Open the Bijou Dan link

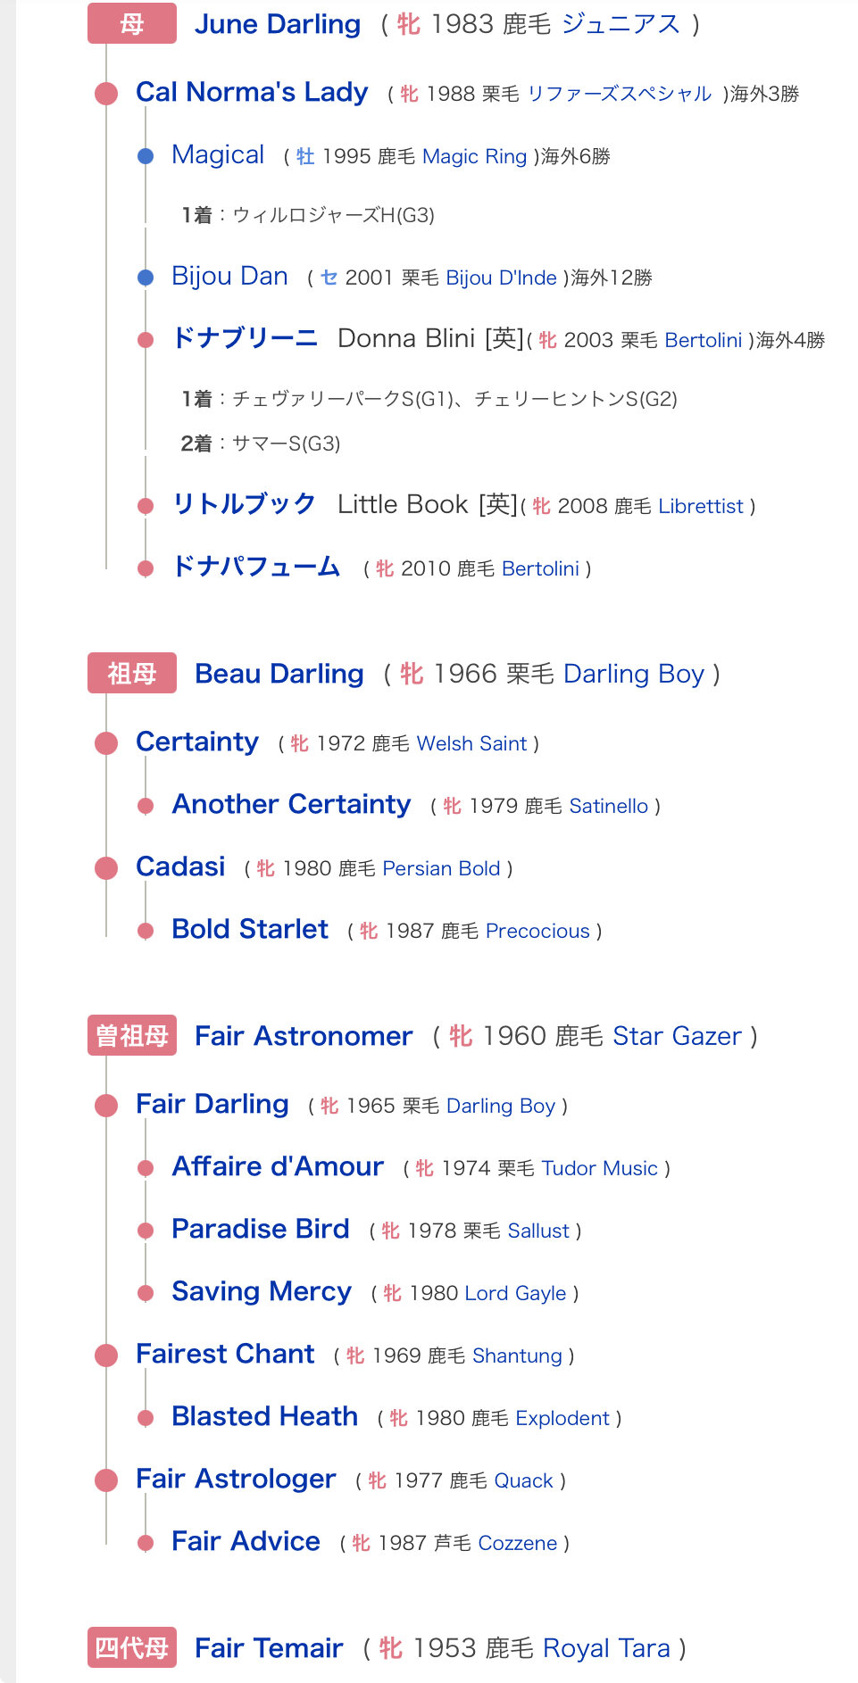(229, 277)
